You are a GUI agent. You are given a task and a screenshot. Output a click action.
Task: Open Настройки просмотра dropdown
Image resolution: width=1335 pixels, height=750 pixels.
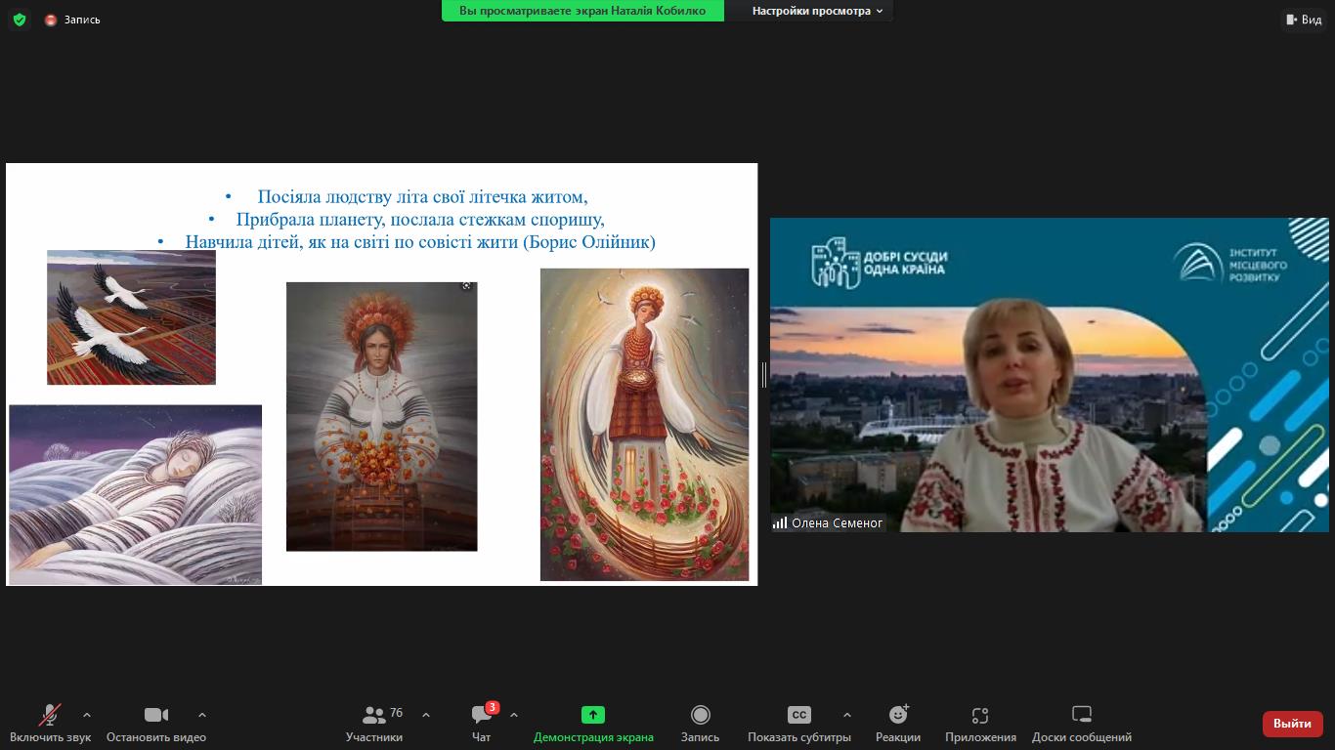point(817,11)
